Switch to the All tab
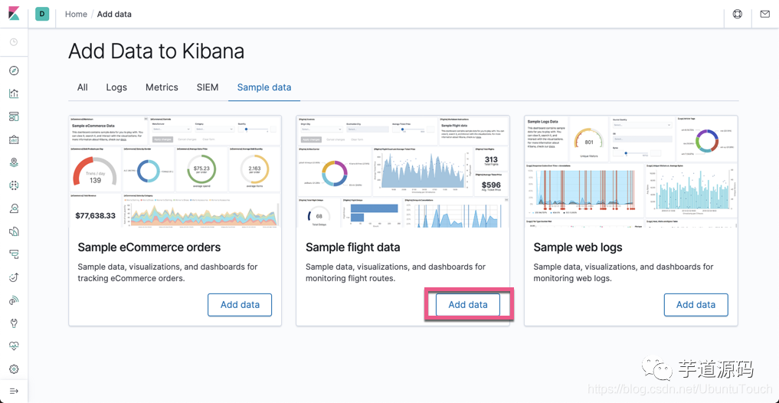 pos(83,87)
